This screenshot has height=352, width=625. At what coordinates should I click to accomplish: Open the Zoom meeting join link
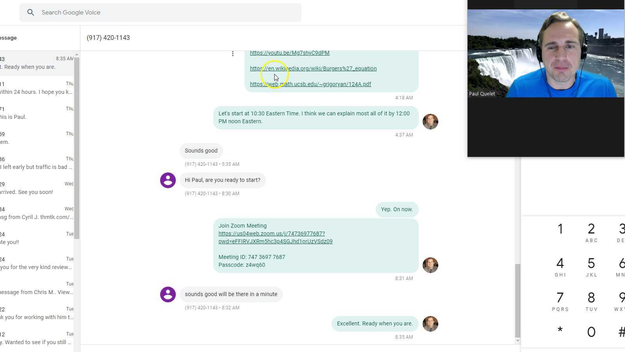coord(275,237)
